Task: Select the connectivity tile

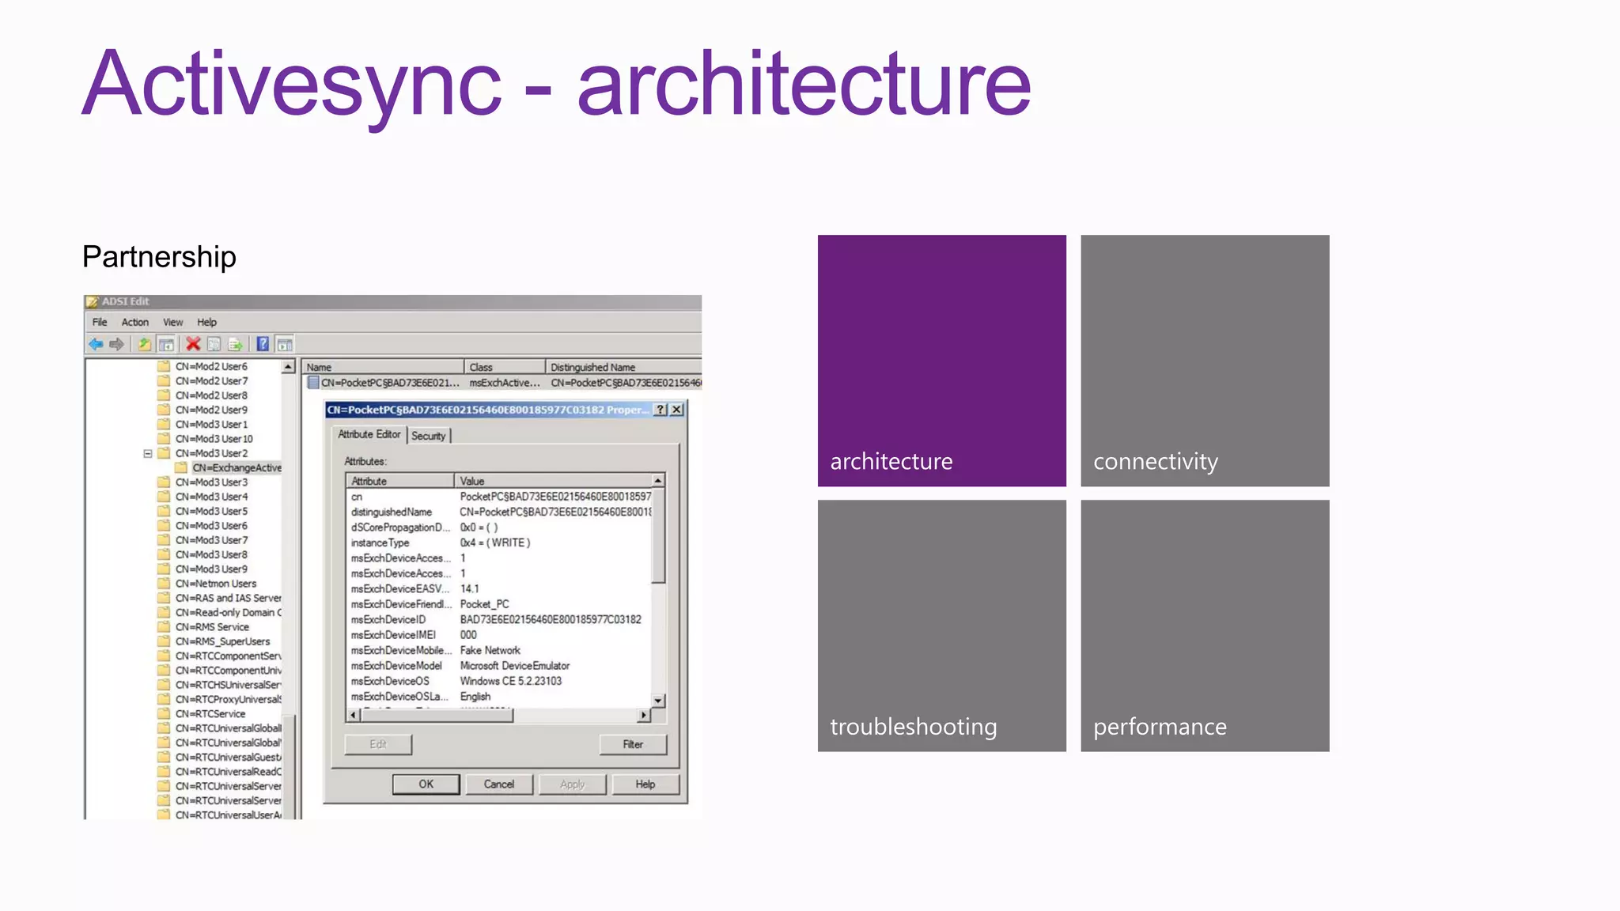Action: click(1205, 361)
